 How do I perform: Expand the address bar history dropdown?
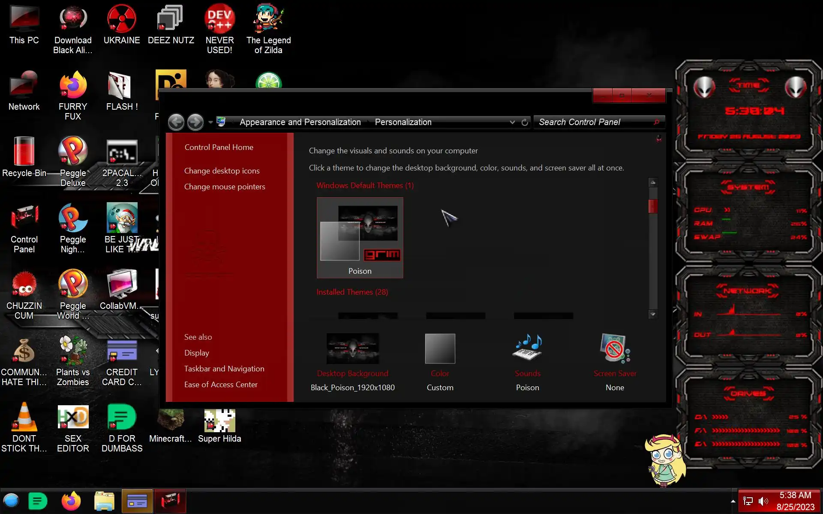pos(512,123)
